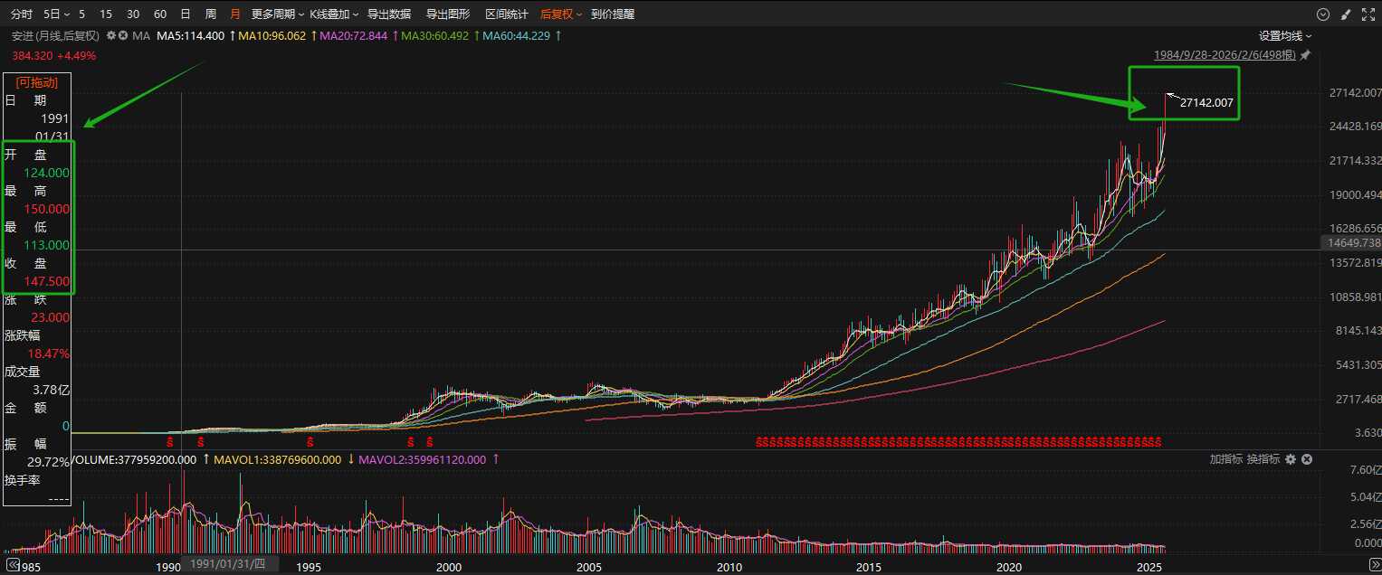Click the 384.320 current price text
The image size is (1382, 575).
click(x=32, y=55)
